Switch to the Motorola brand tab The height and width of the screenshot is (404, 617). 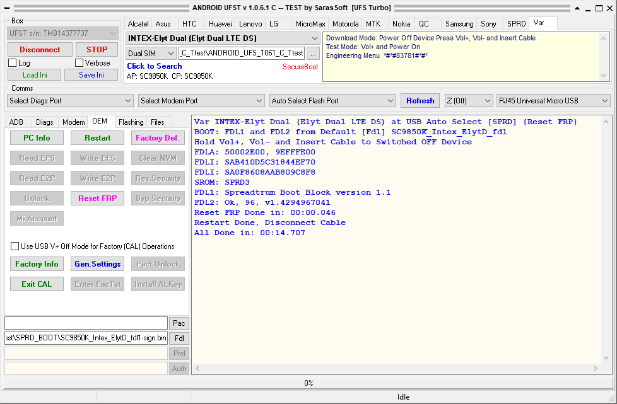345,24
